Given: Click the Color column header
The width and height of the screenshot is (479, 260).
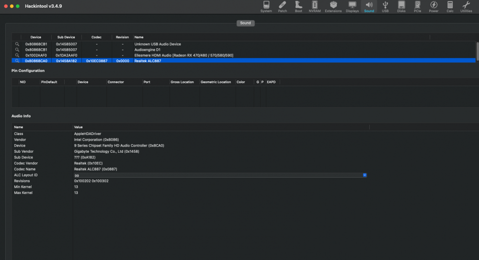Looking at the screenshot, I should point(240,82).
